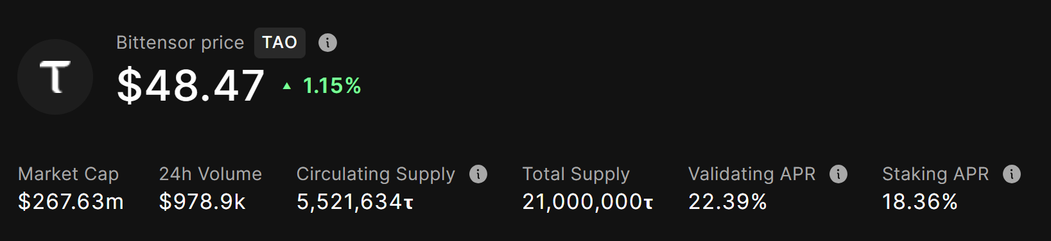1051x241 pixels.
Task: Click Staking APR info icon
Action: [1012, 174]
